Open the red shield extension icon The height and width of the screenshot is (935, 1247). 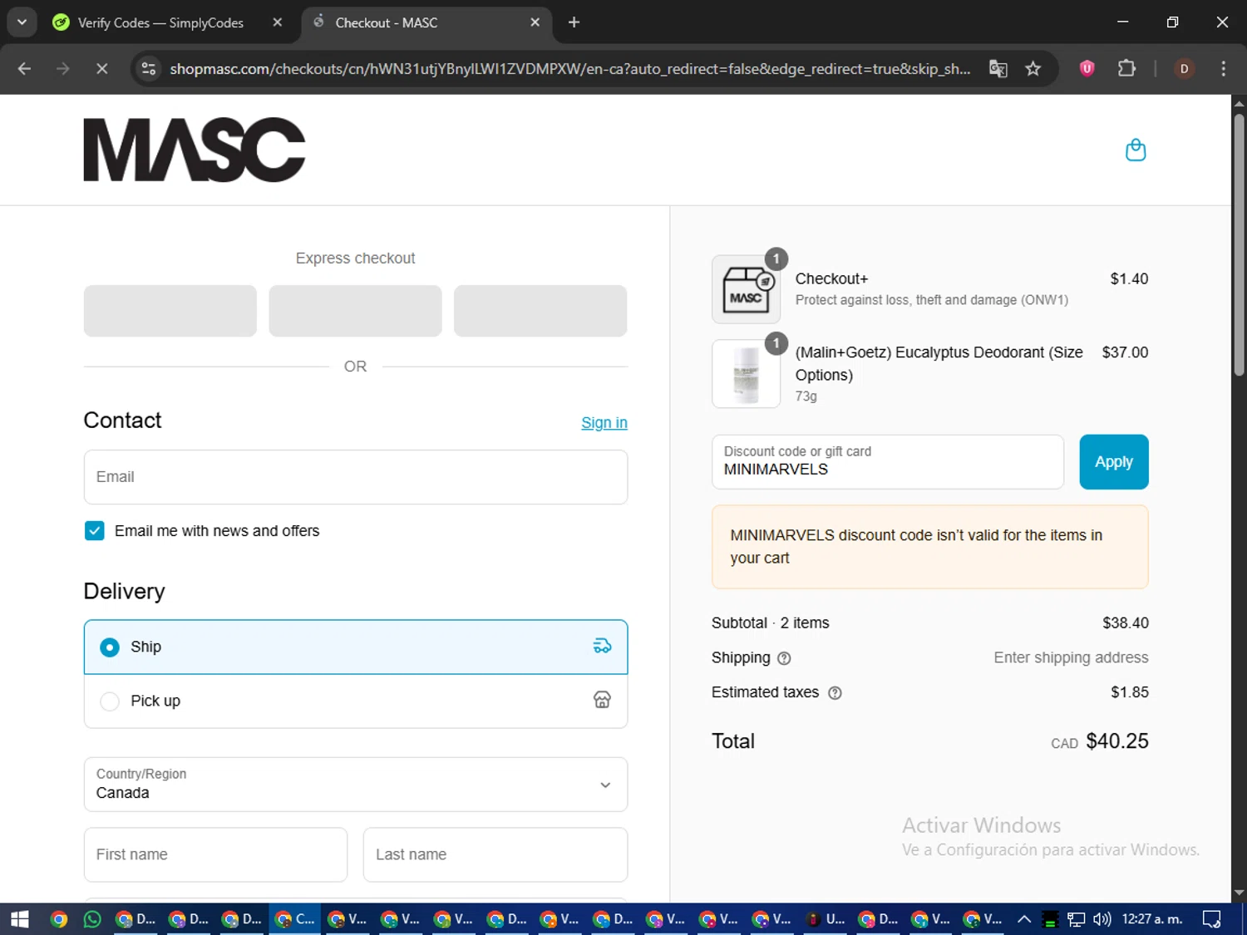1087,68
